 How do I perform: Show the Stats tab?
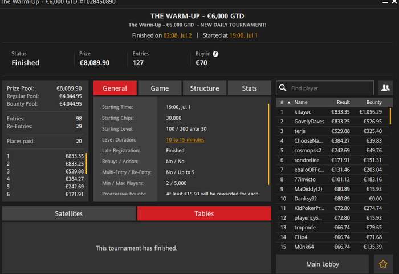click(x=250, y=88)
